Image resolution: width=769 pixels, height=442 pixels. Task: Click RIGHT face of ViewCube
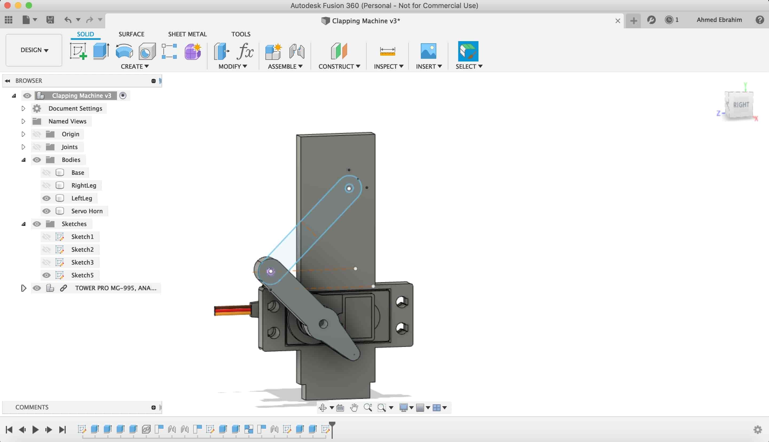(x=741, y=105)
